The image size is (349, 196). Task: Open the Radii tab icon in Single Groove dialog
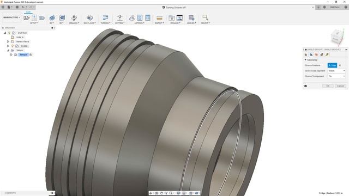316,54
